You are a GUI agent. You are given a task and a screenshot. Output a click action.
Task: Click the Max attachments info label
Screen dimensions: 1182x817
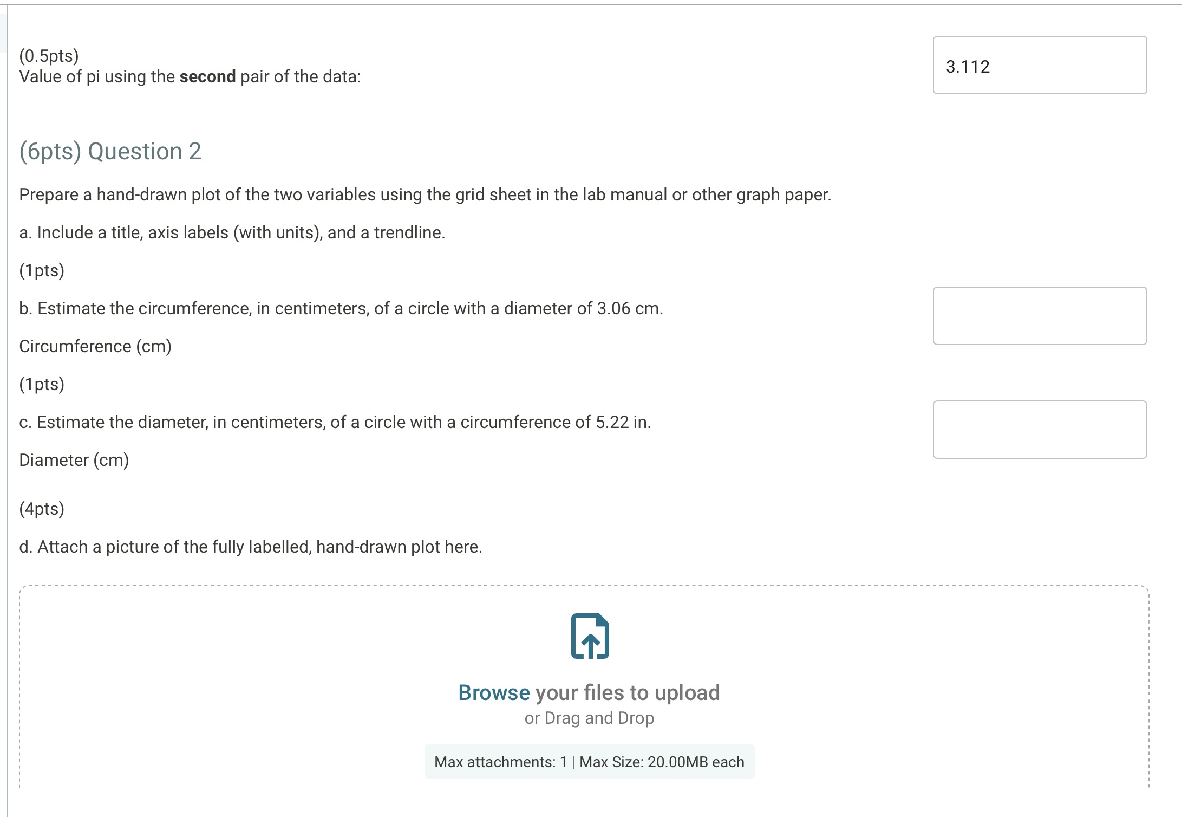pyautogui.click(x=588, y=761)
